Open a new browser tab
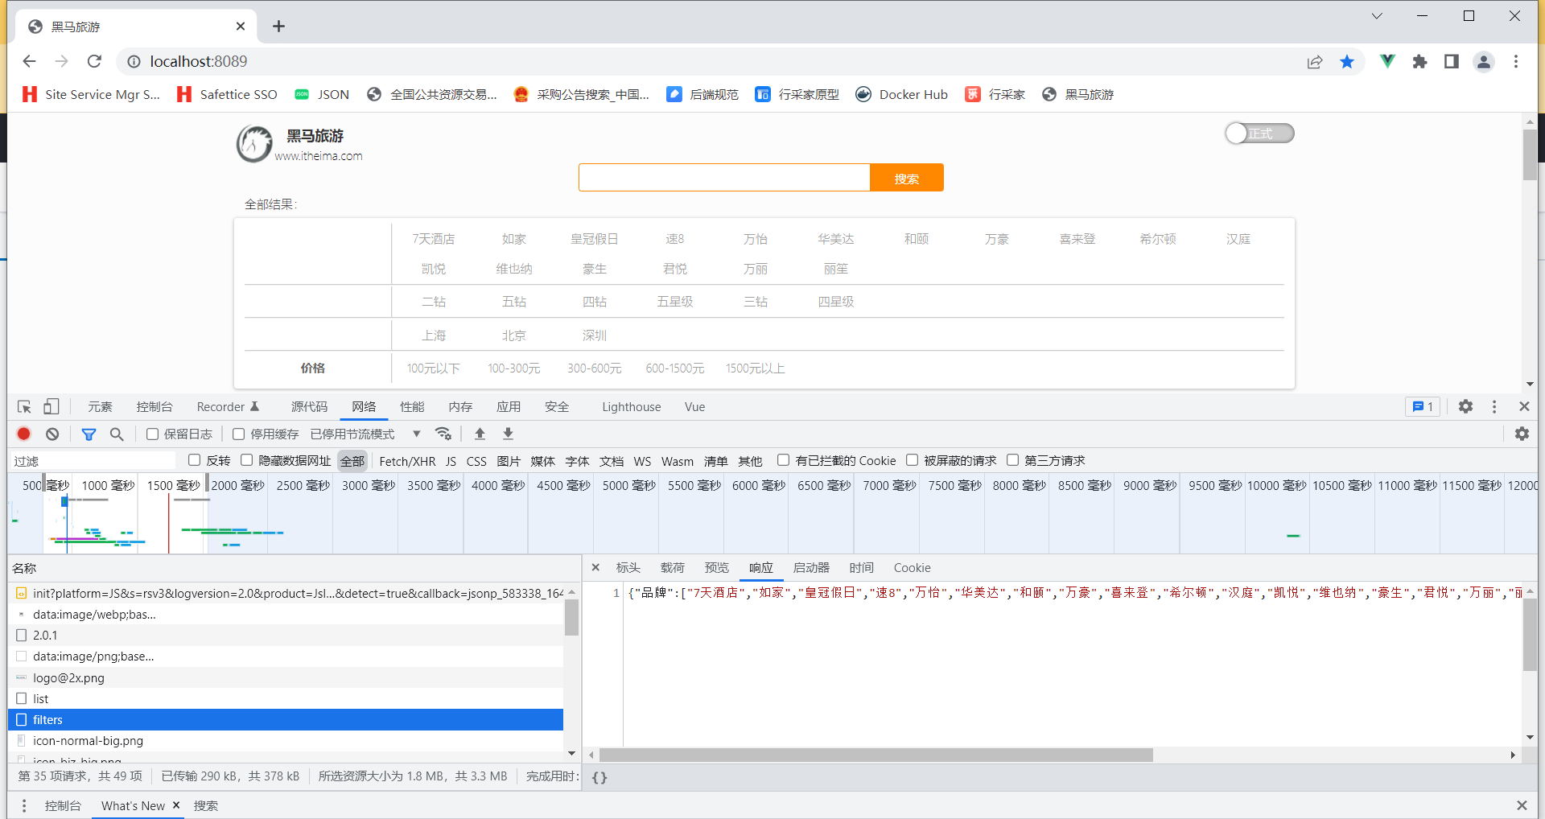Image resolution: width=1545 pixels, height=819 pixels. (278, 27)
